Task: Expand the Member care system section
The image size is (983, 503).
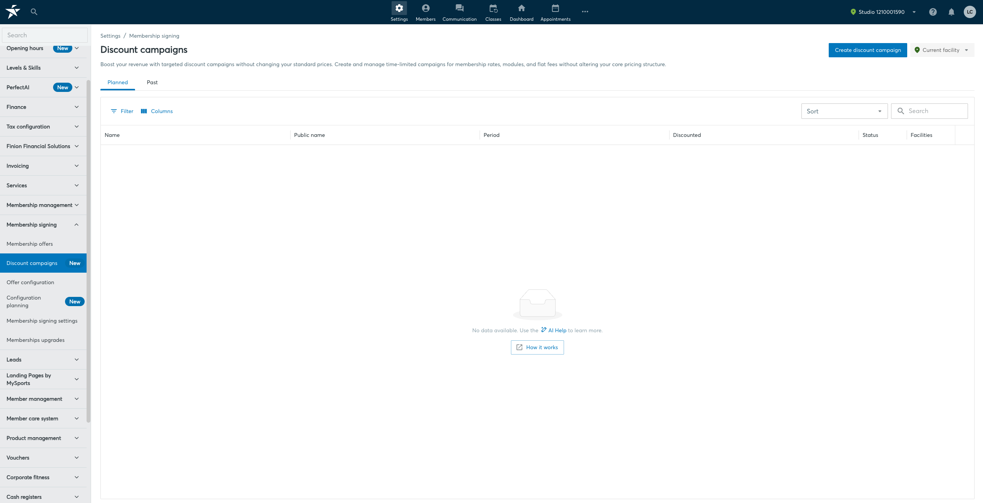Action: (43, 418)
